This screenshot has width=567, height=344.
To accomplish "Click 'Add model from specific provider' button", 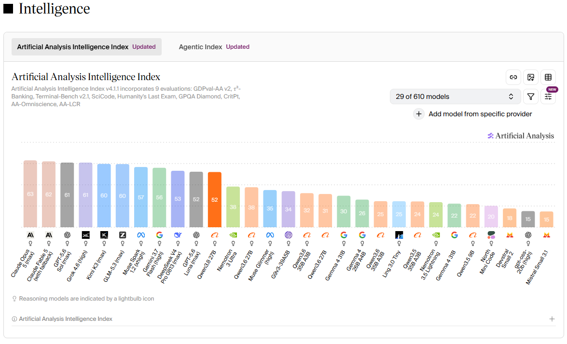I will point(472,114).
